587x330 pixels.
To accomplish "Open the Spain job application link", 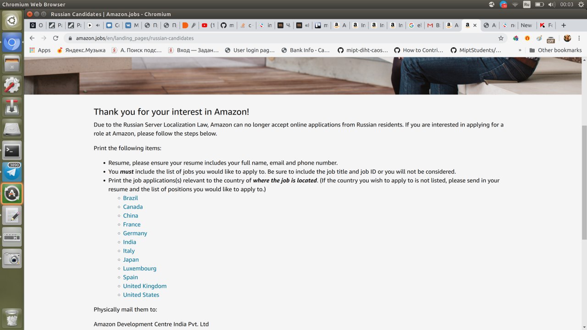I will (x=130, y=277).
